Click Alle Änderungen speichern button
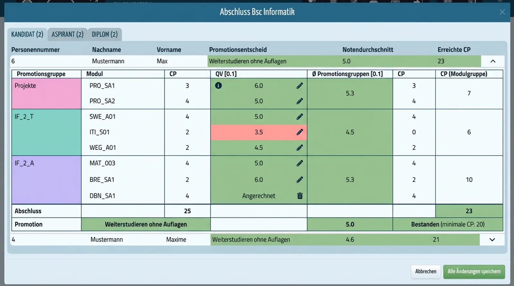Viewport: 514px width, 286px height. pos(474,272)
